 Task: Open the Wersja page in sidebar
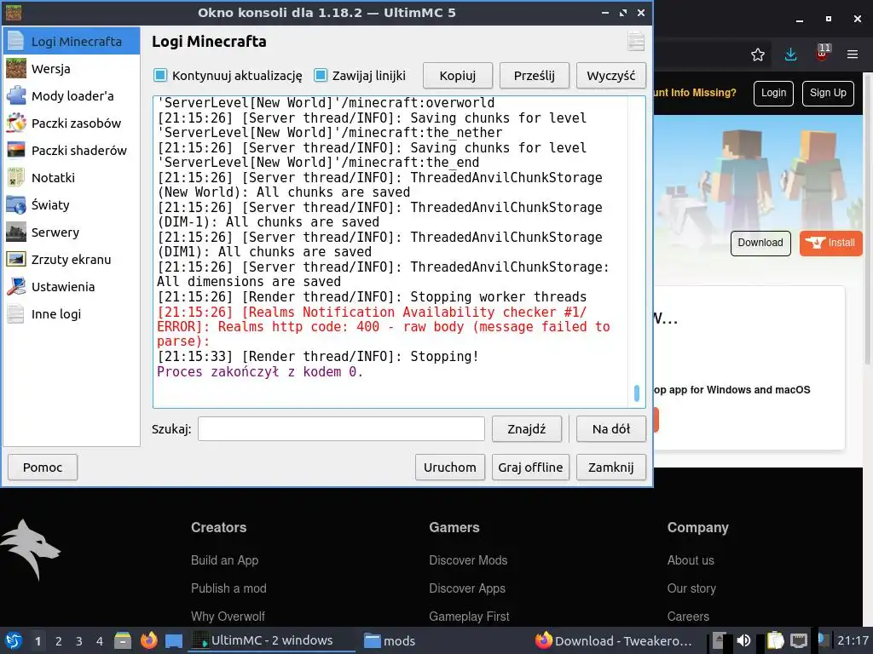(72, 68)
